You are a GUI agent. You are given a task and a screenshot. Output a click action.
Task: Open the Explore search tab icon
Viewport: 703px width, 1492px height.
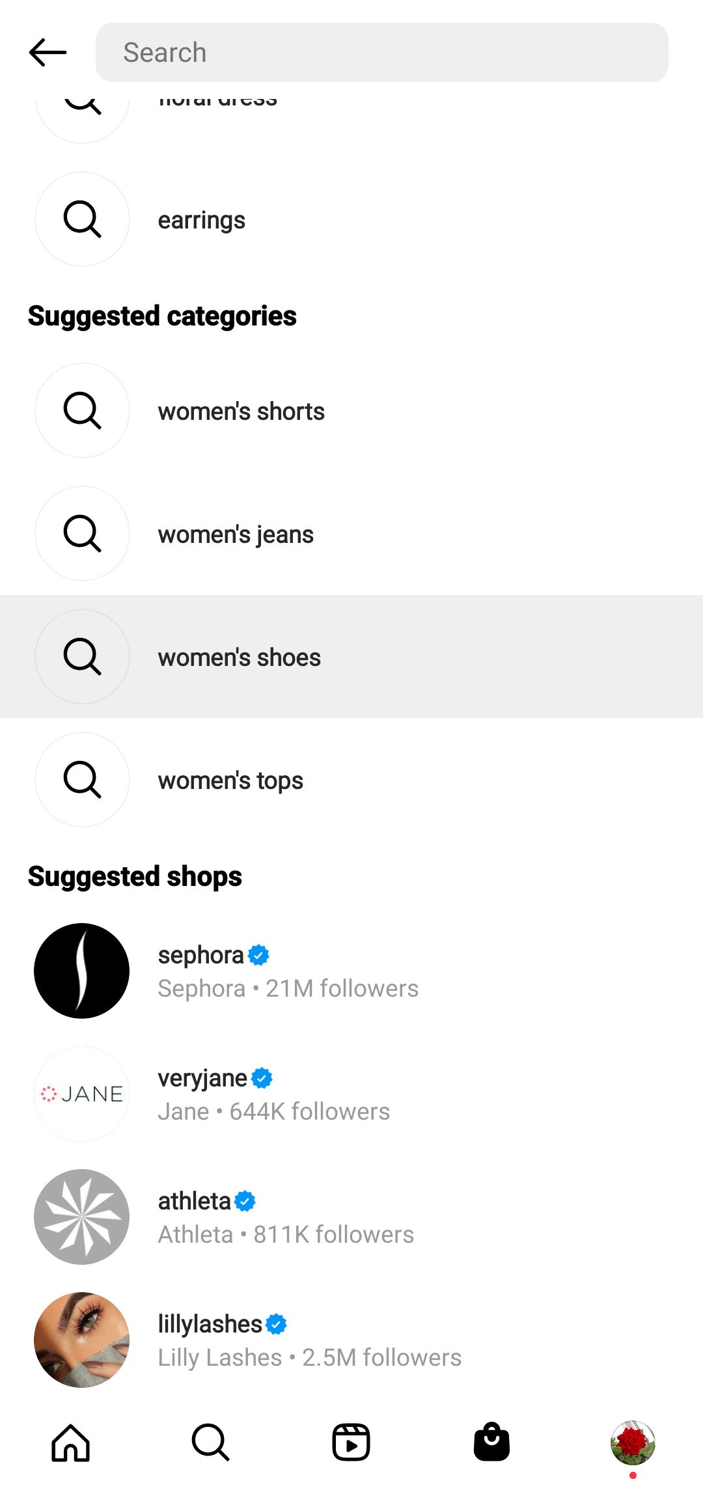[x=211, y=1443]
